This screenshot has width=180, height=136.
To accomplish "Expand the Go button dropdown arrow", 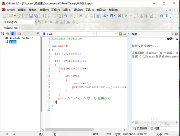I will (x=129, y=34).
